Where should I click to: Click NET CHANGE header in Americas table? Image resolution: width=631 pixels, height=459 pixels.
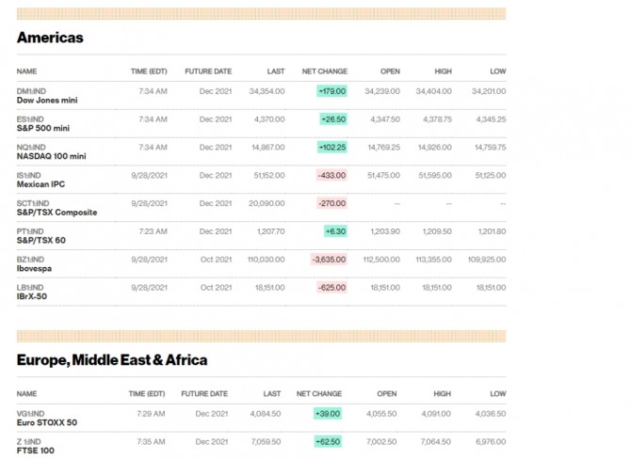(x=324, y=71)
